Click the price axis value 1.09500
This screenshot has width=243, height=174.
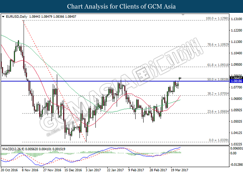click(x=236, y=64)
